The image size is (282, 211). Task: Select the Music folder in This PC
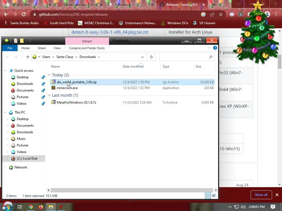tap(21, 139)
